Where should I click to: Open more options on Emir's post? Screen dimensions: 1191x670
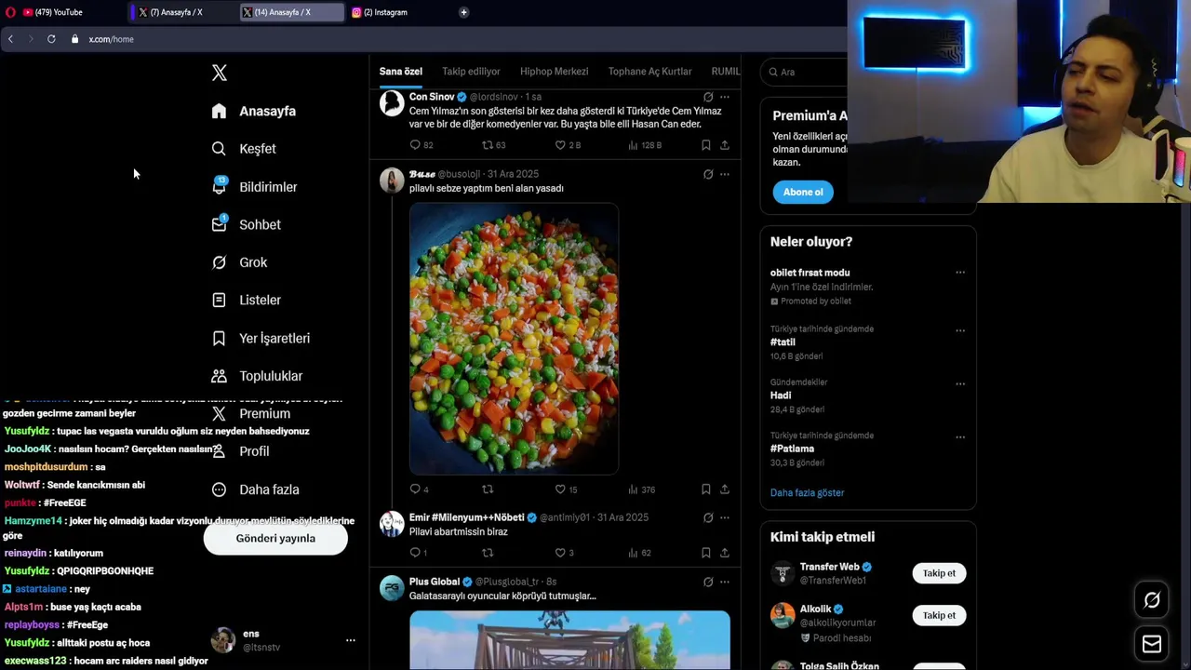725,517
